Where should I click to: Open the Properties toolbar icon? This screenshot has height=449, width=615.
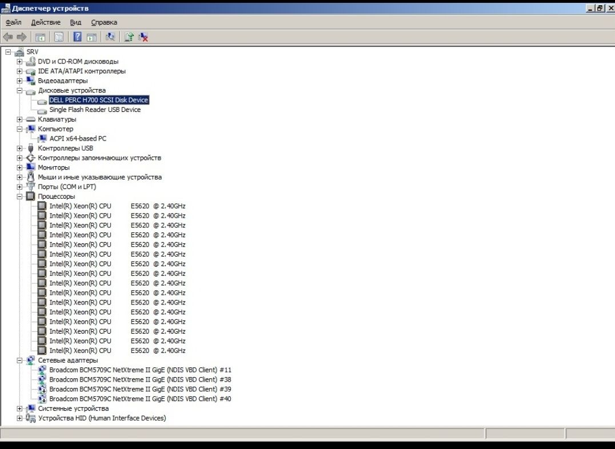point(59,37)
